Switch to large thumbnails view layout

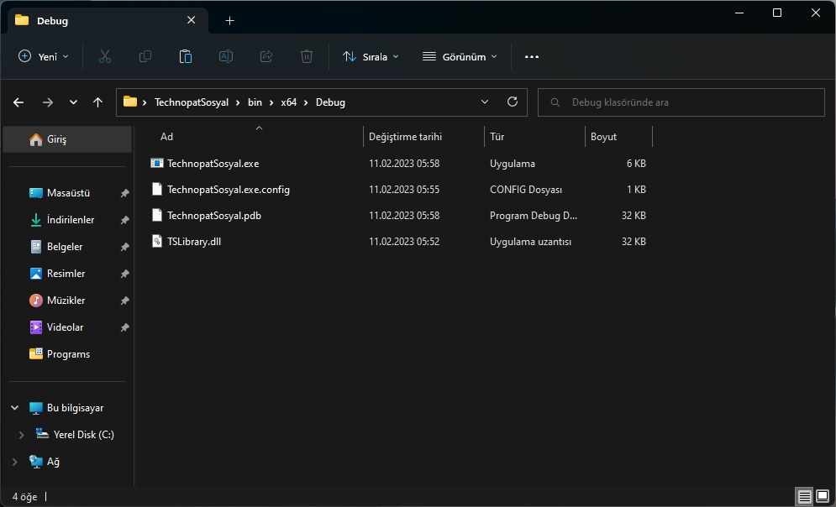tap(823, 496)
